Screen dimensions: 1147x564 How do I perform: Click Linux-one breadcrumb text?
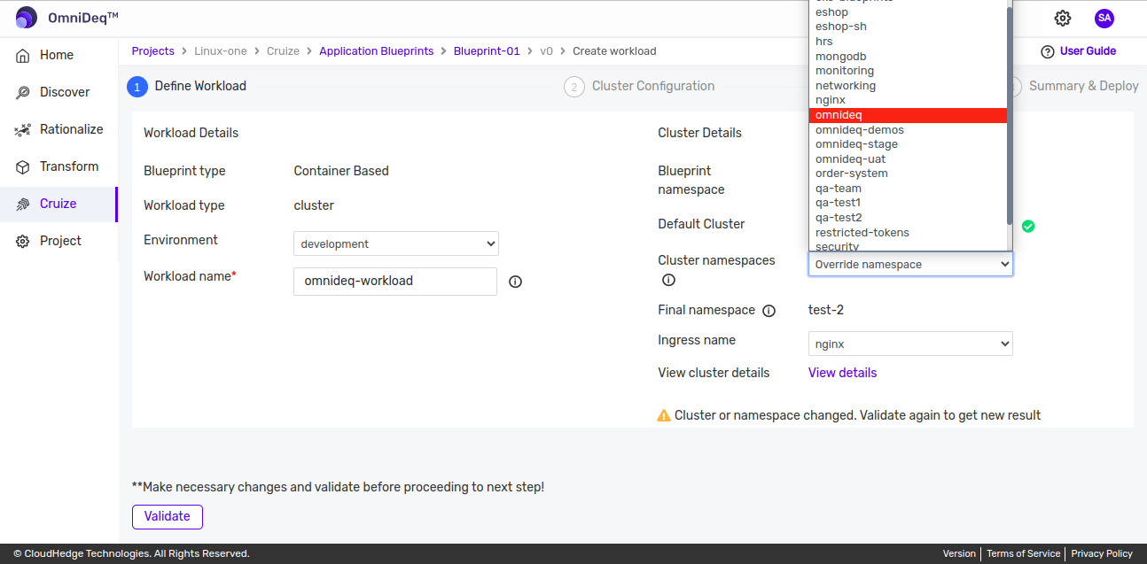(221, 51)
